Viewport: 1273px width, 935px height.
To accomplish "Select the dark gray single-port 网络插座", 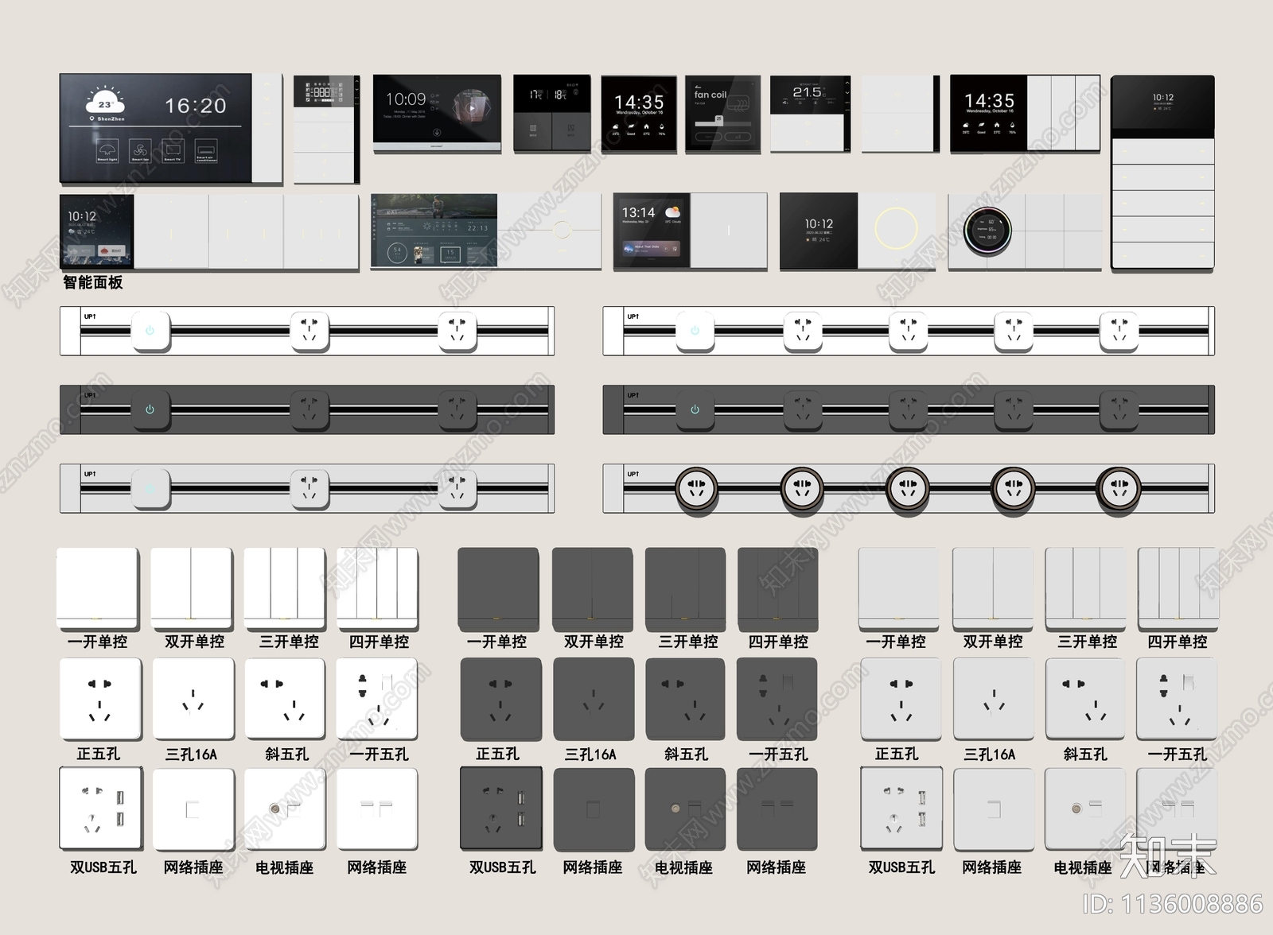I will [593, 809].
